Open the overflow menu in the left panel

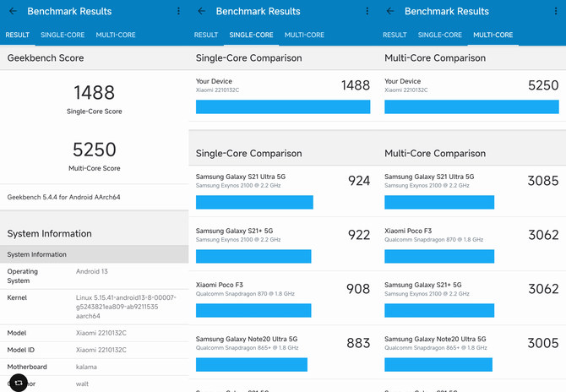tap(178, 11)
